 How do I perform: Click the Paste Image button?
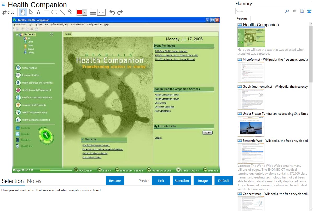(202, 181)
